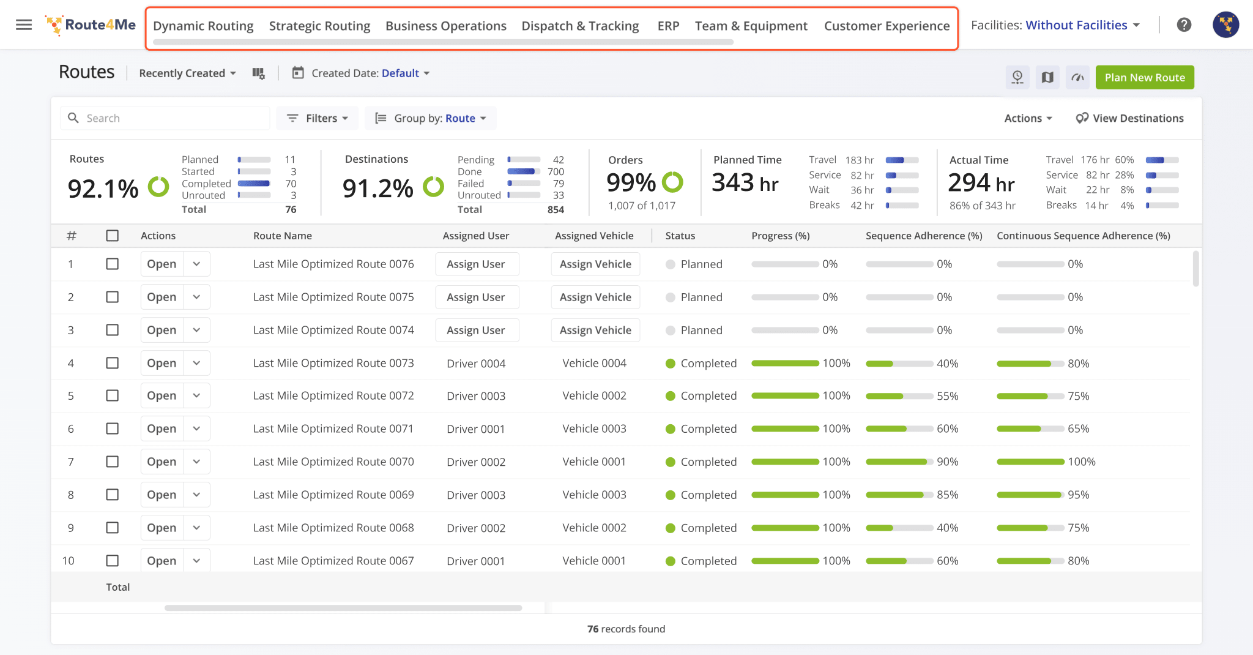Select the checkbox for Route 0073

113,363
